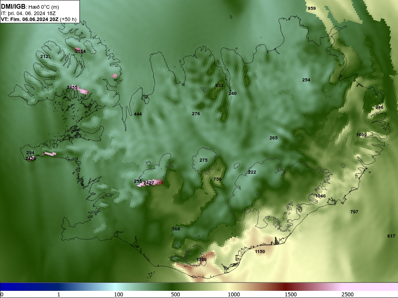
Task: Click the DMI/IGB Hæð 0°C title text
Action: (x=30, y=7)
